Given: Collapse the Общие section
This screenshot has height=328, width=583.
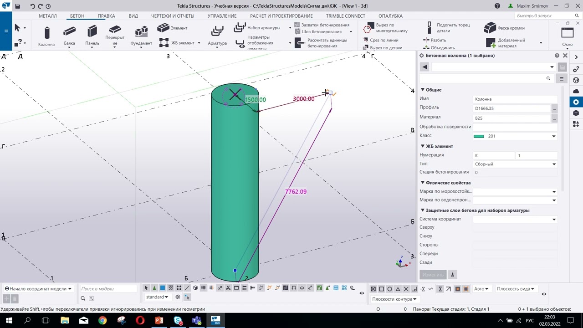Looking at the screenshot, I should click(423, 90).
